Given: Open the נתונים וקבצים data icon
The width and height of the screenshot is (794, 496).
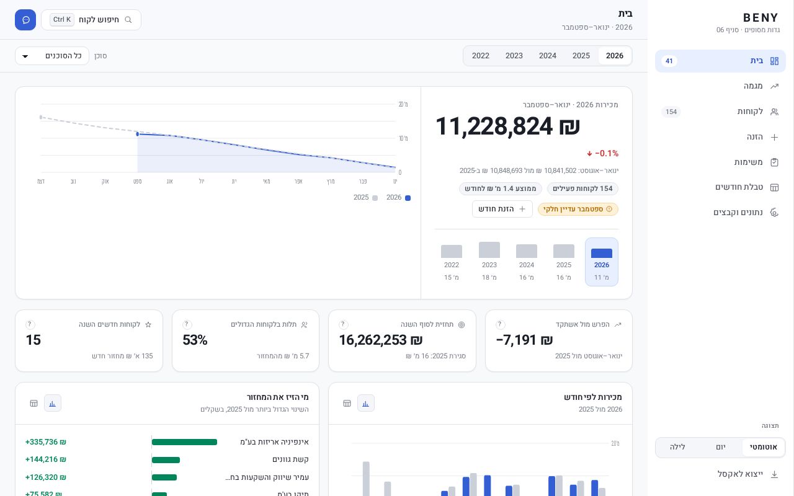Looking at the screenshot, I should [774, 213].
